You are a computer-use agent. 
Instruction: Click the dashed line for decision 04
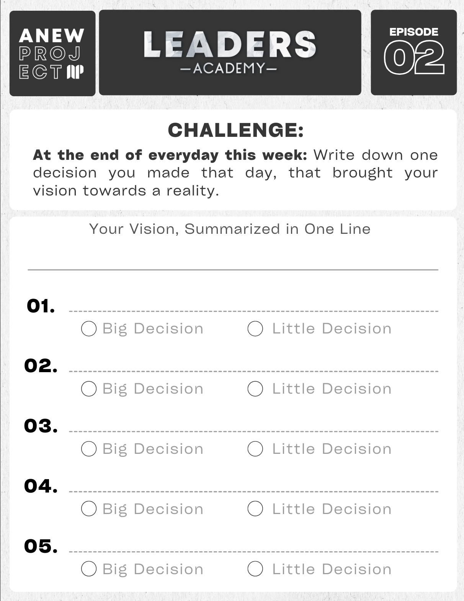[253, 492]
